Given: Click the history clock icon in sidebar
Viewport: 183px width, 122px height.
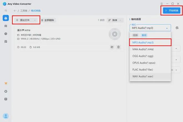Looking at the screenshot, I should [6, 34].
